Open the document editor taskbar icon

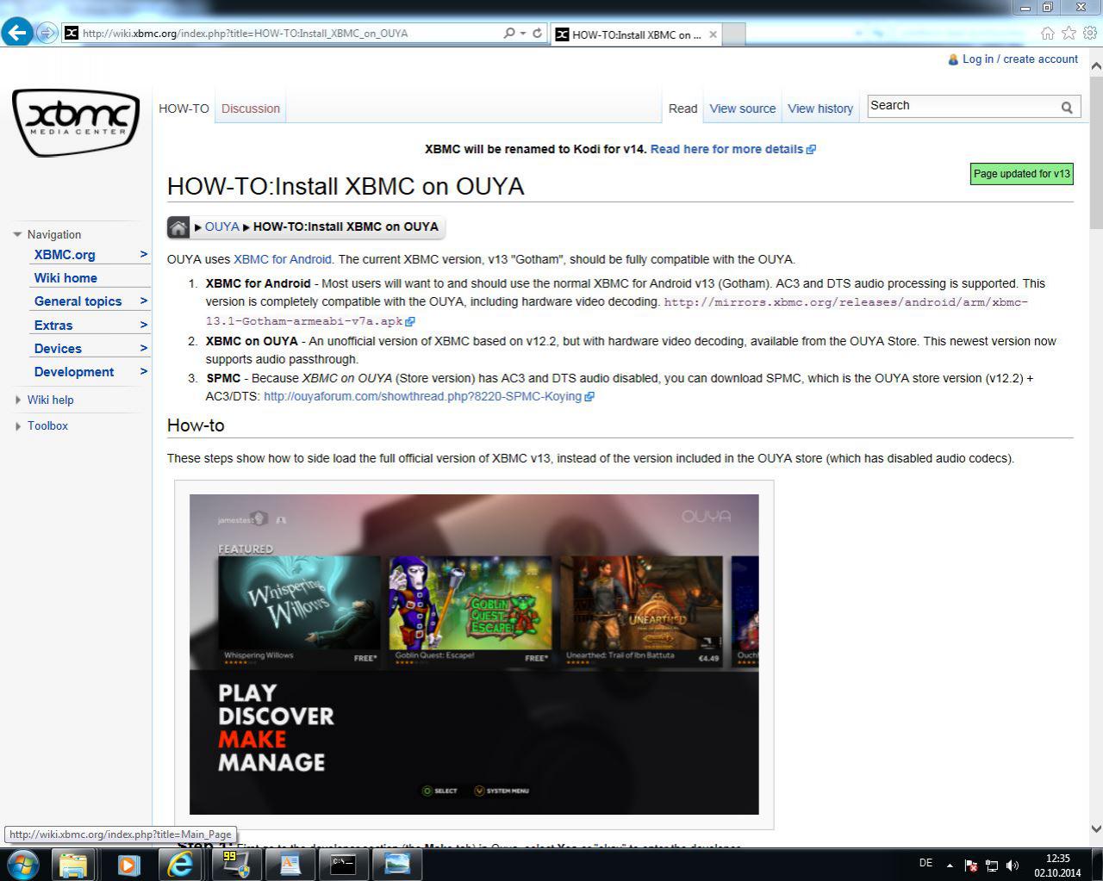pos(290,864)
